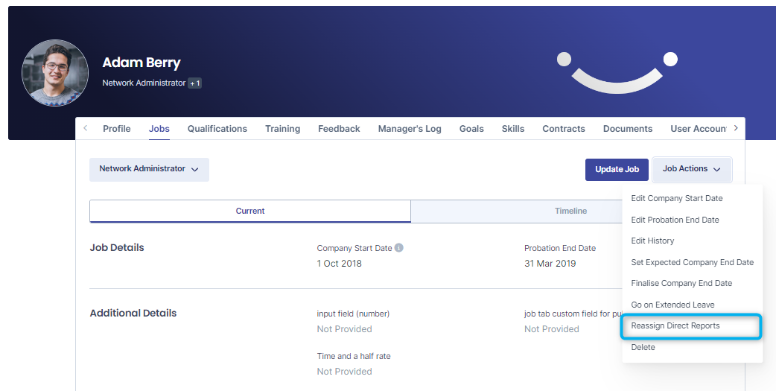Select Go on Extended Leave

point(672,305)
